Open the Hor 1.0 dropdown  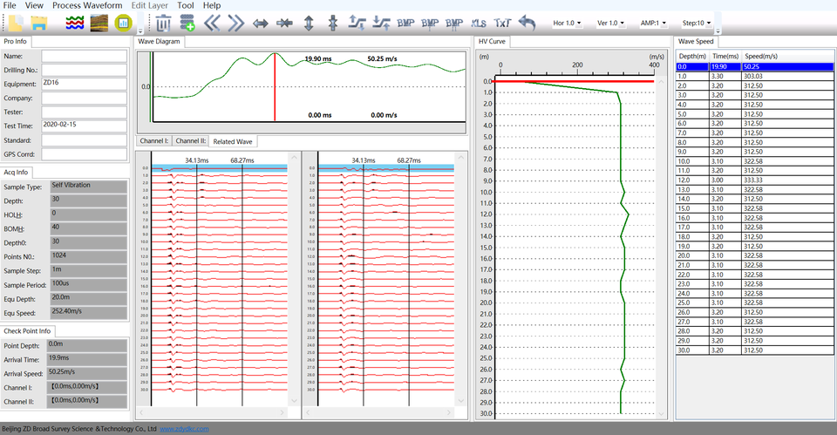point(568,23)
